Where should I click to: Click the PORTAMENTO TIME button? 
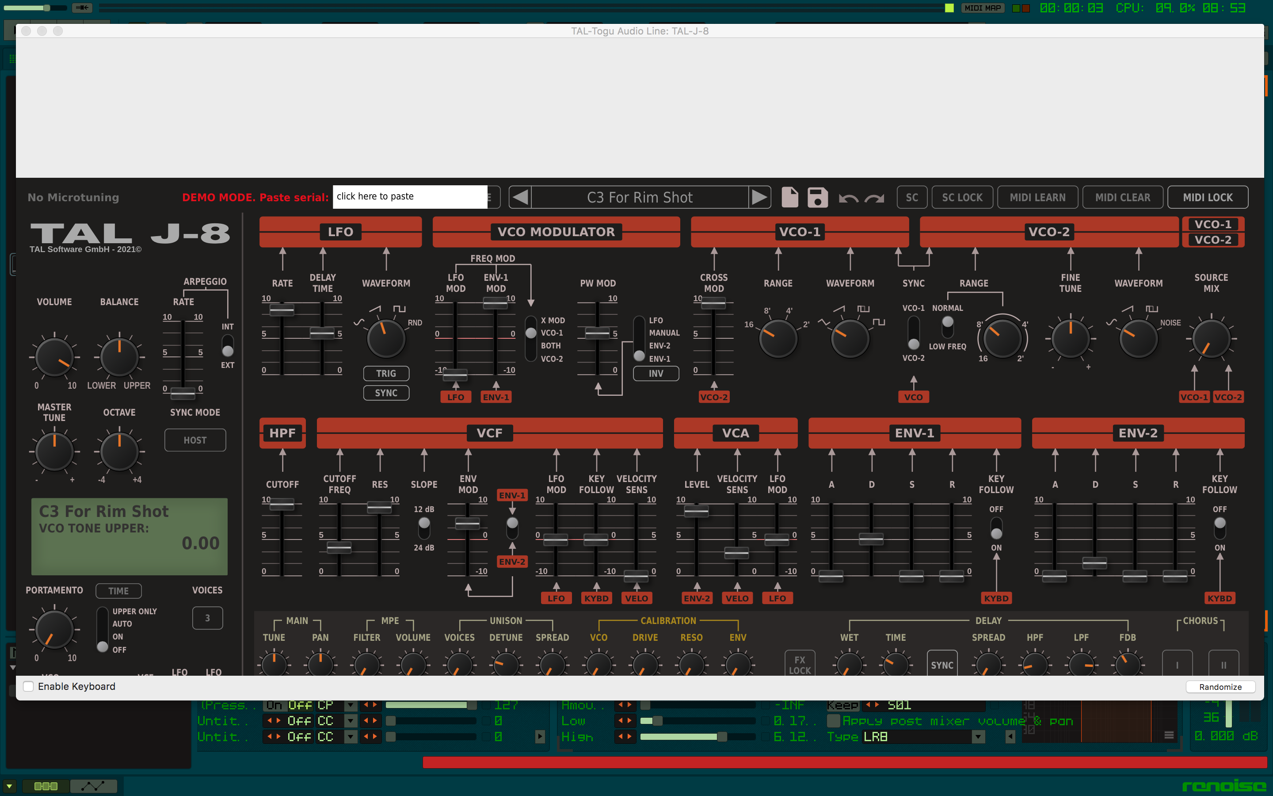pos(118,591)
